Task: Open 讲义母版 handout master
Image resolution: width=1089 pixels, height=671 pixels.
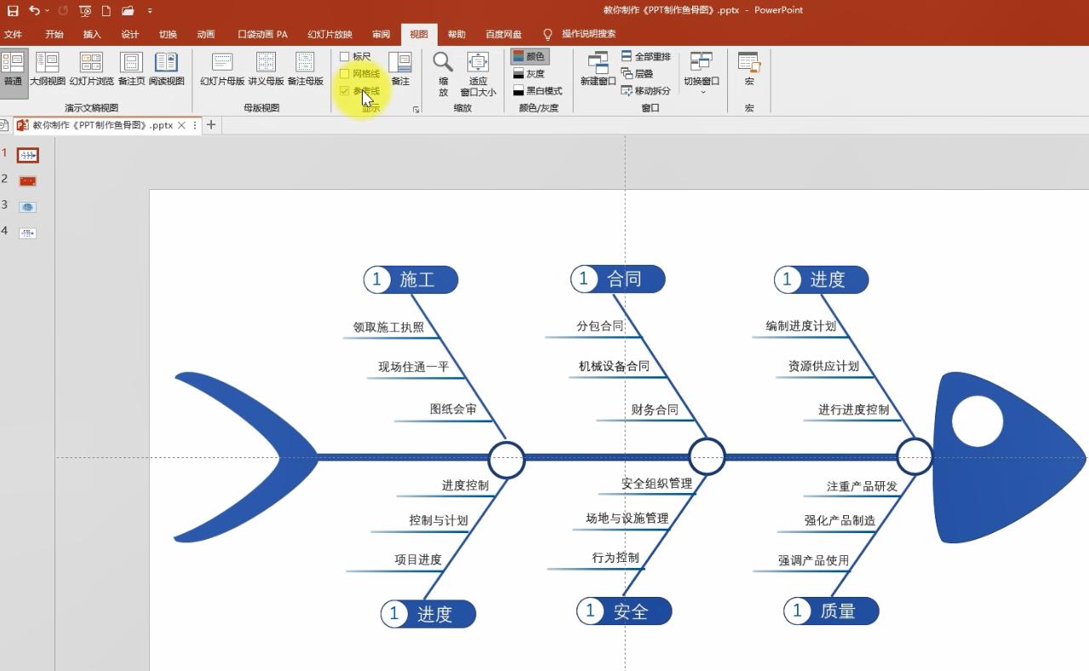Action: (266, 70)
